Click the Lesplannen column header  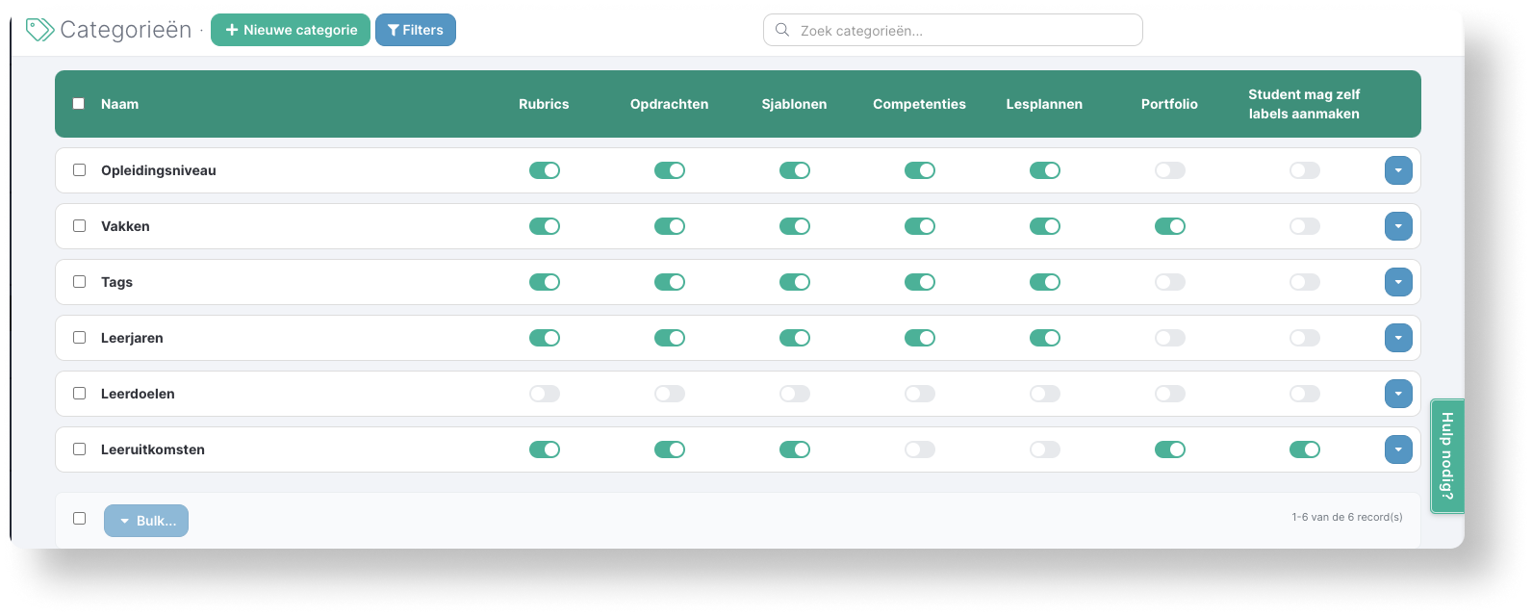click(1044, 104)
